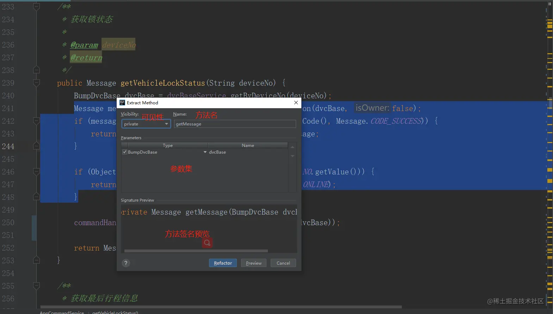Screen dimensions: 553x314
Task: Collapse getVehicleLockStatus method at line 239
Action: click(36, 83)
